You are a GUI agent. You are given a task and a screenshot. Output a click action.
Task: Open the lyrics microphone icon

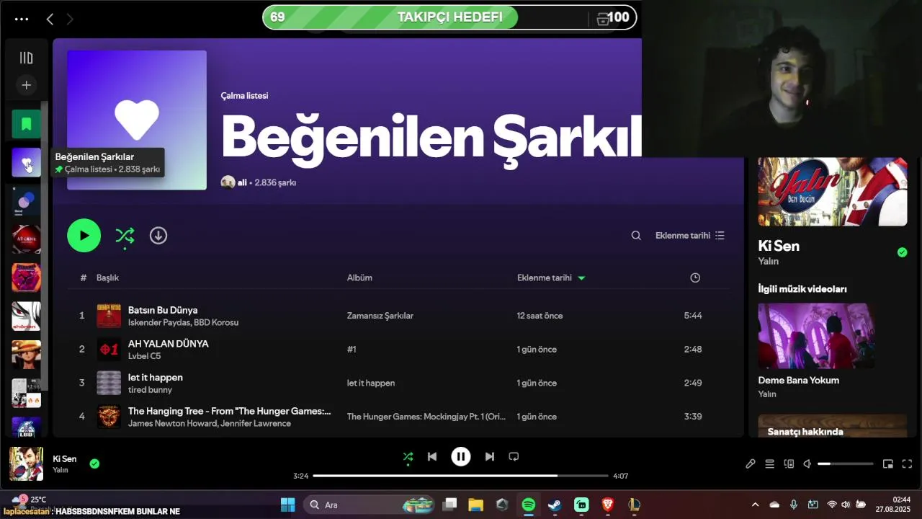coord(751,464)
